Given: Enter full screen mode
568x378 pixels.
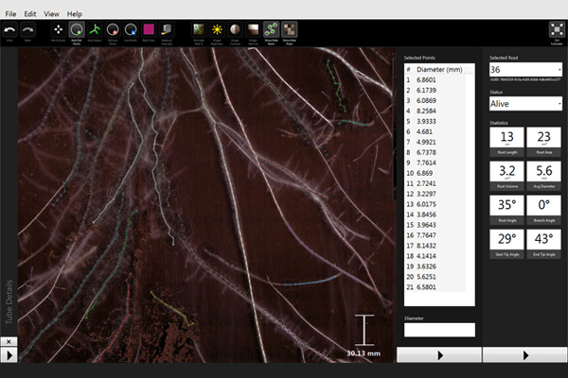Looking at the screenshot, I should [556, 30].
